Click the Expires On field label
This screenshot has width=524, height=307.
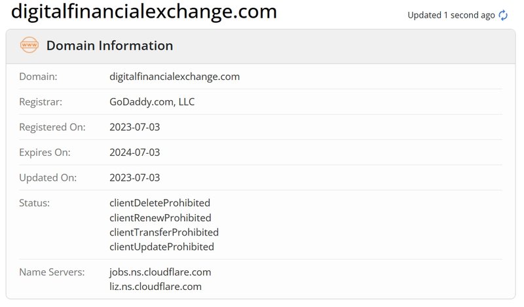pyautogui.click(x=45, y=153)
